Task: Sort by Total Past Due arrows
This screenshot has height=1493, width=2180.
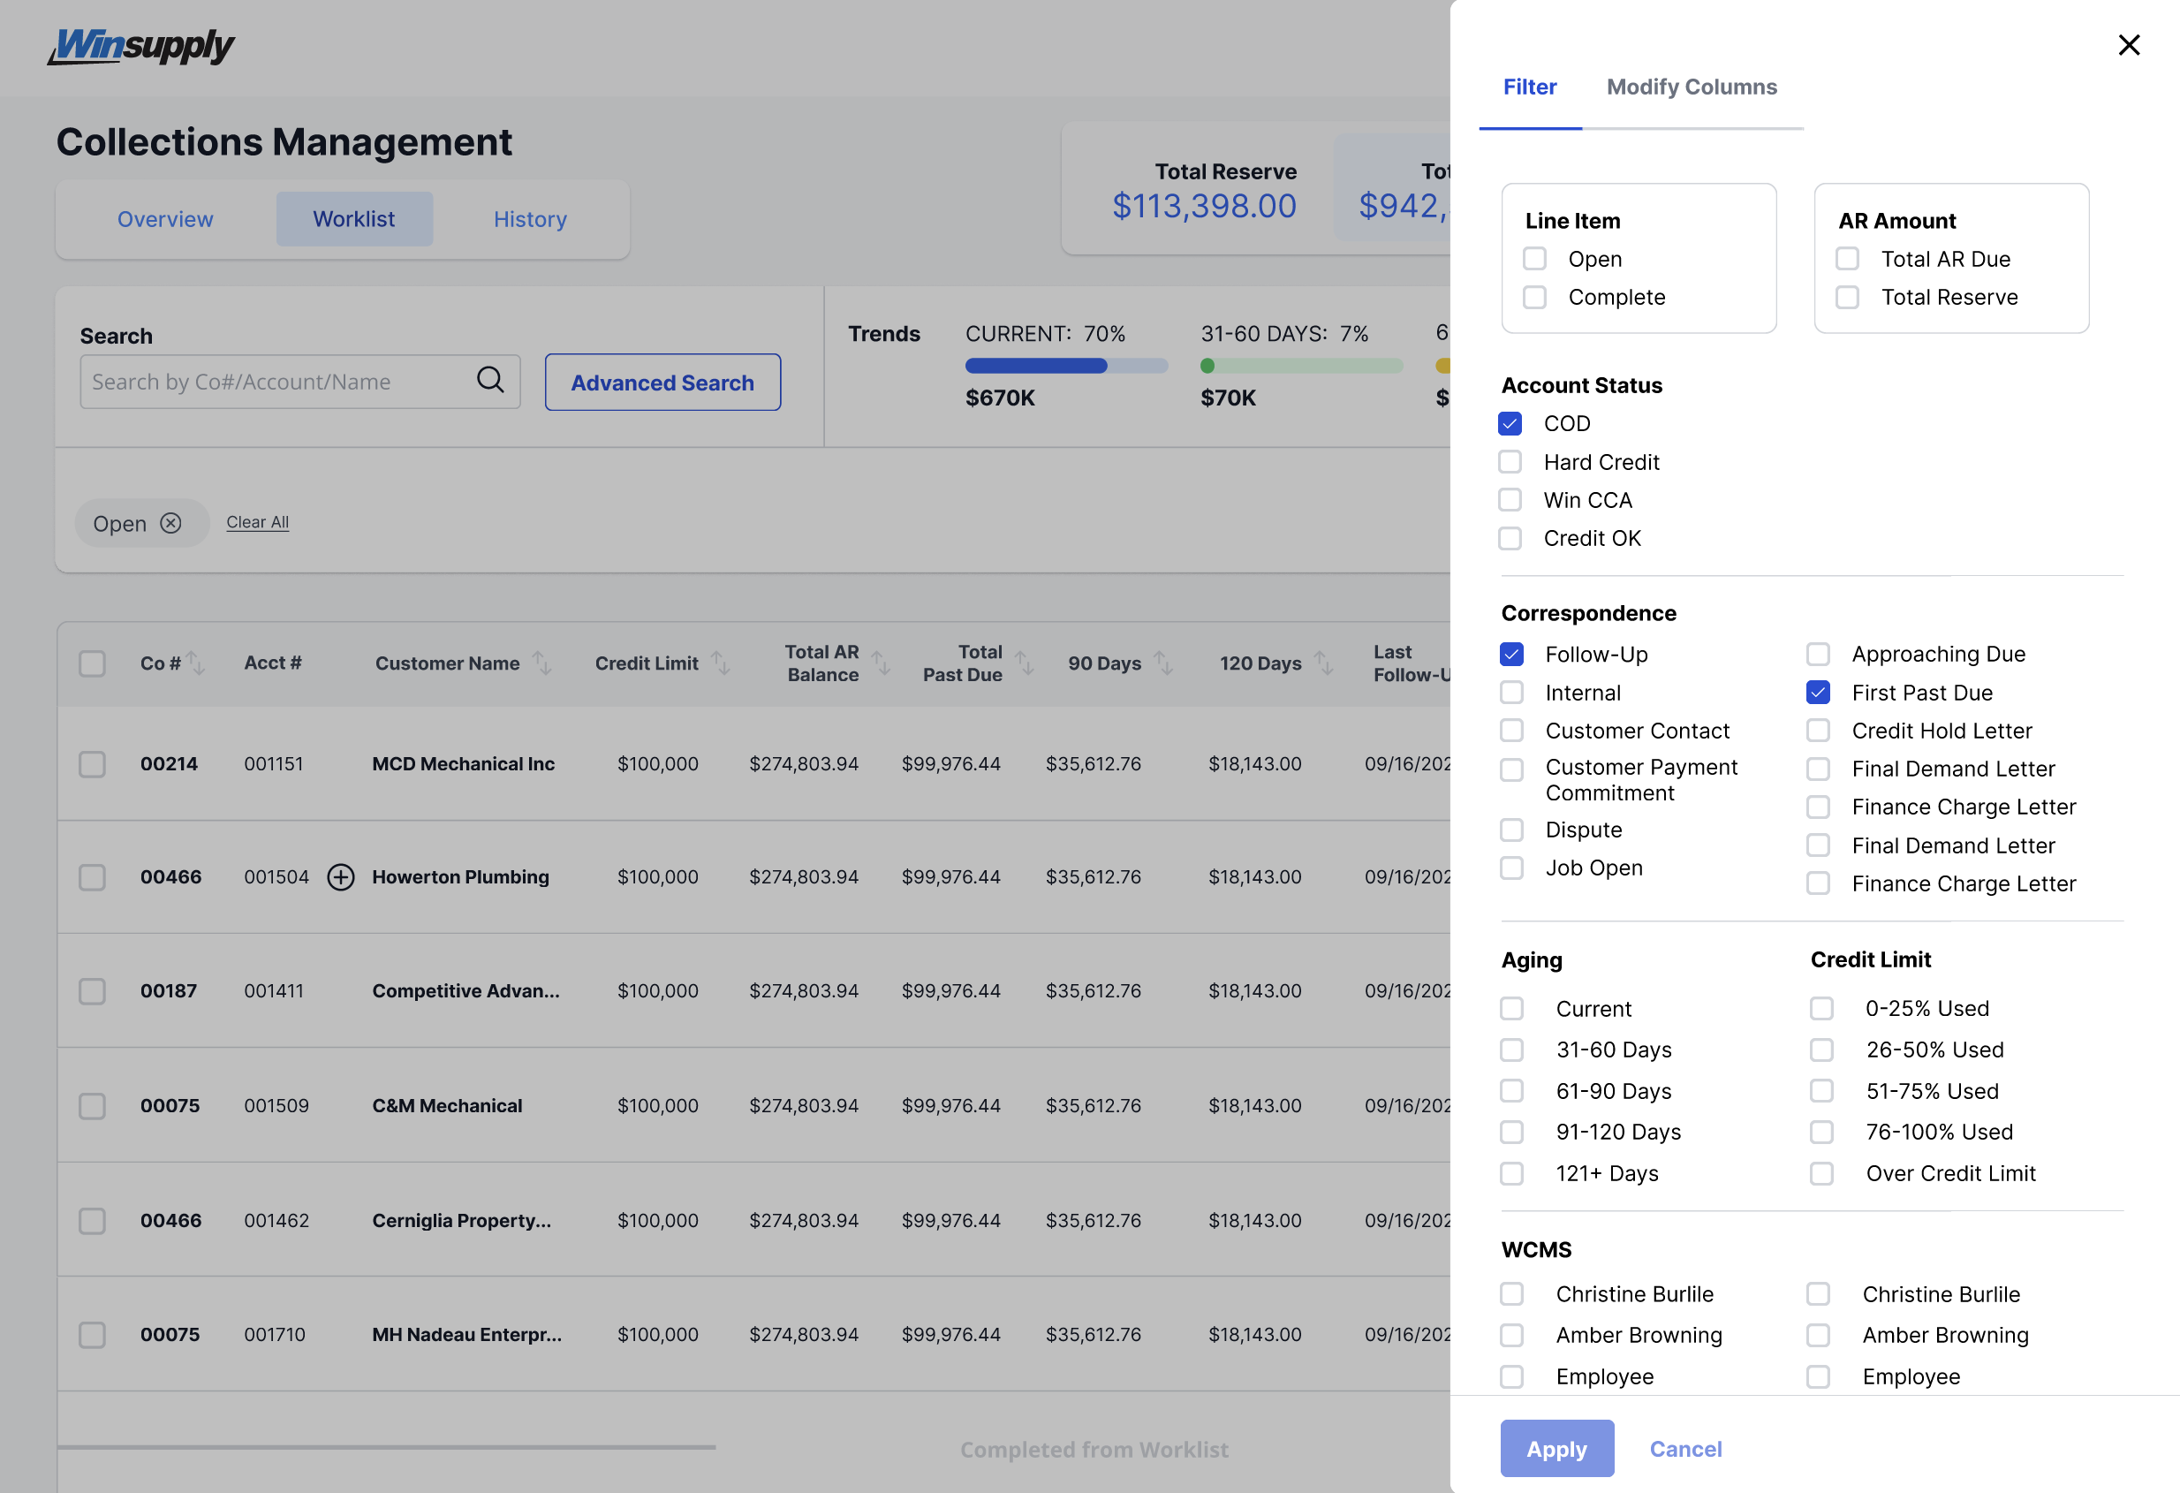Action: coord(1025,663)
